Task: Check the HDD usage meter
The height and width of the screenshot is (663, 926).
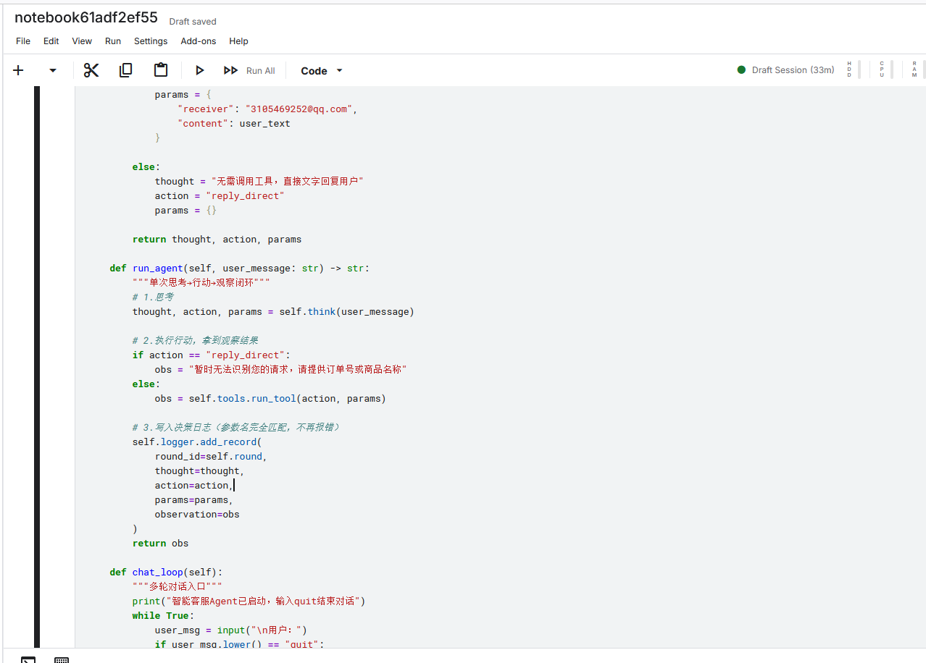Action: pyautogui.click(x=853, y=69)
